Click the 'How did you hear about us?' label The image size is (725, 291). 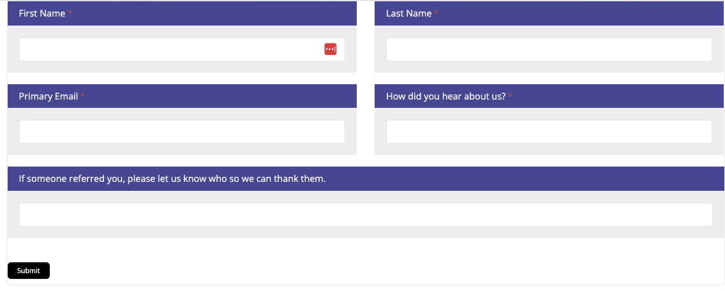[445, 96]
